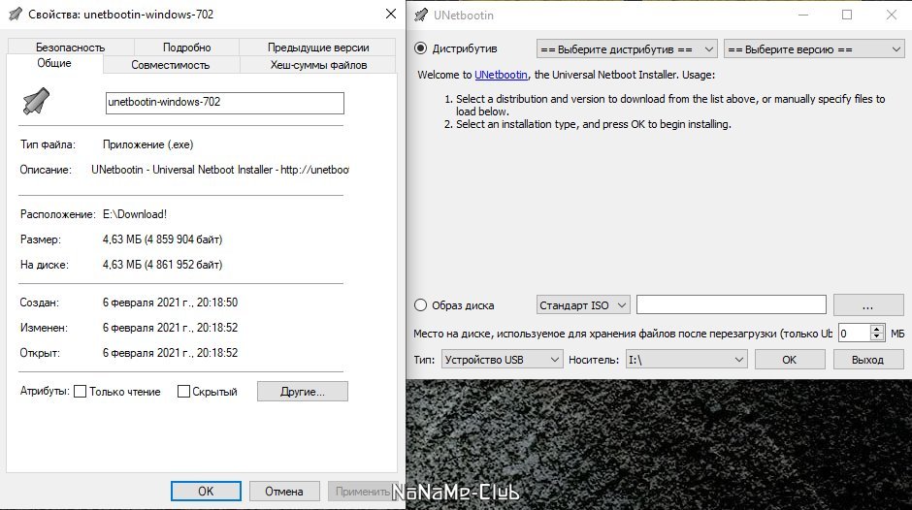Click the file name field unetbootin-windows-702
This screenshot has height=510, width=912.
(224, 103)
